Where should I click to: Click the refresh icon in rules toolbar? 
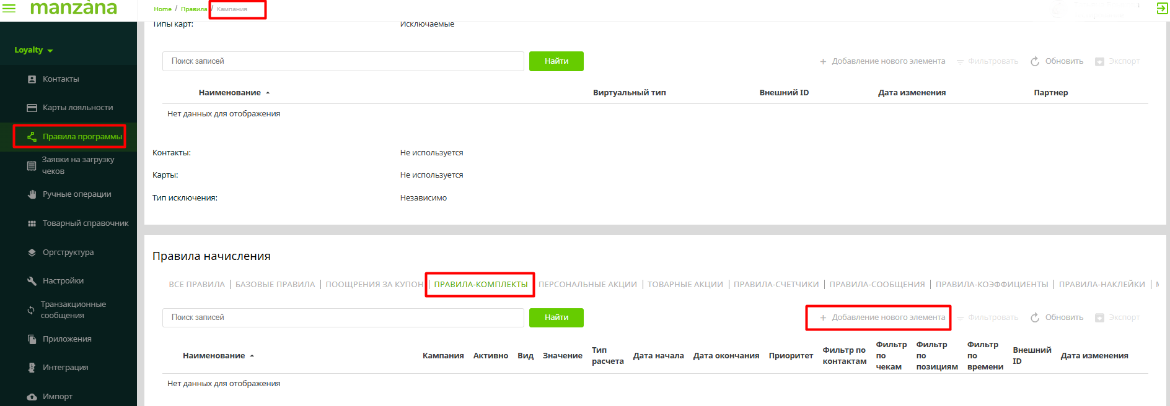tap(1034, 317)
